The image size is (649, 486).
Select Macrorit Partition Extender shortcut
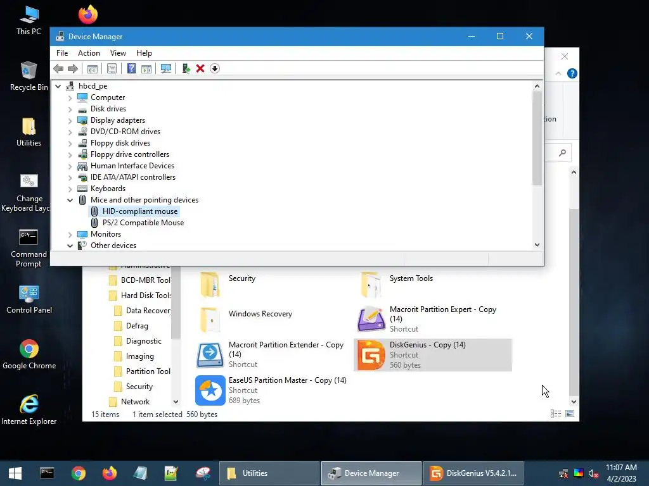(x=270, y=354)
